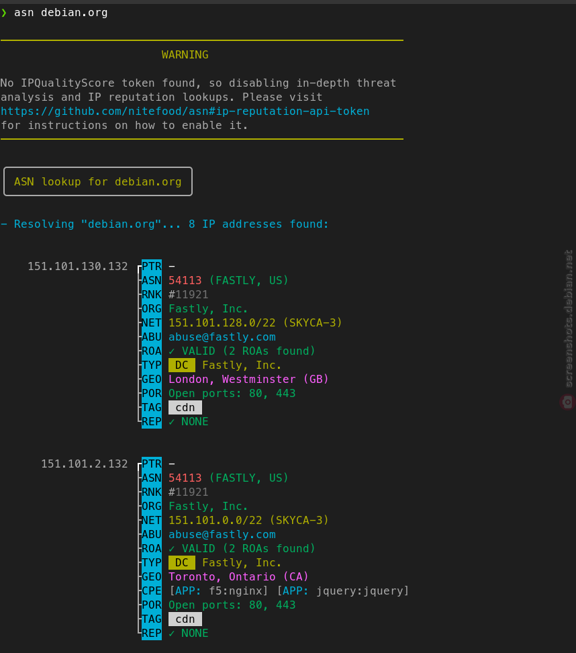Click 'Open ports: 80, 443' for 151.101.2.132

point(232,605)
